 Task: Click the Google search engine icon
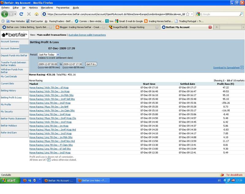[198, 14]
